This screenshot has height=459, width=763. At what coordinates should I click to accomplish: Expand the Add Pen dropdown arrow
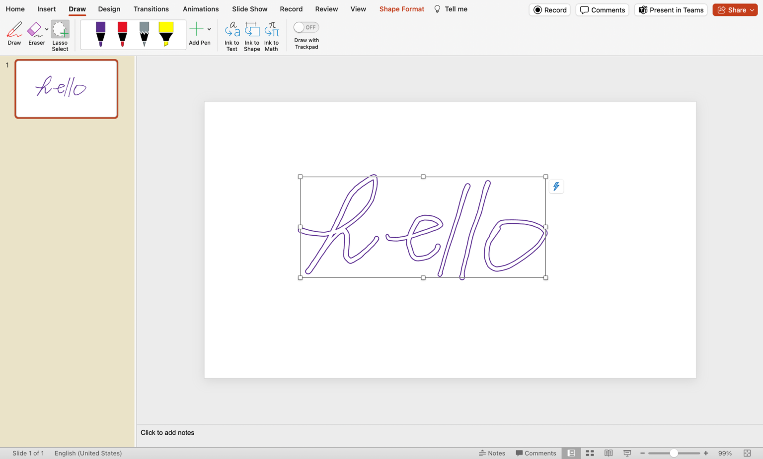point(209,29)
